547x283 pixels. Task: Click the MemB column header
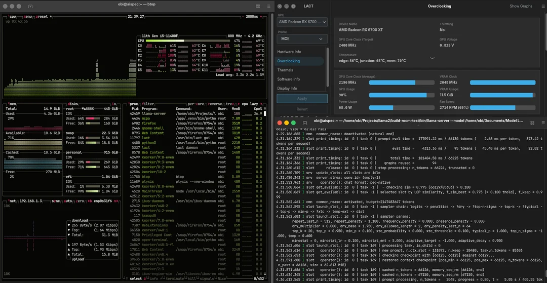point(237,109)
